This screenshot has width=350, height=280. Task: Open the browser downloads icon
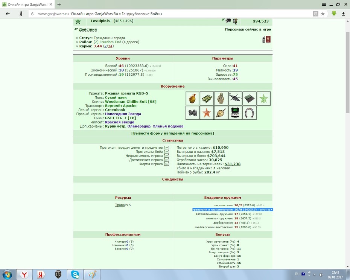point(343,14)
